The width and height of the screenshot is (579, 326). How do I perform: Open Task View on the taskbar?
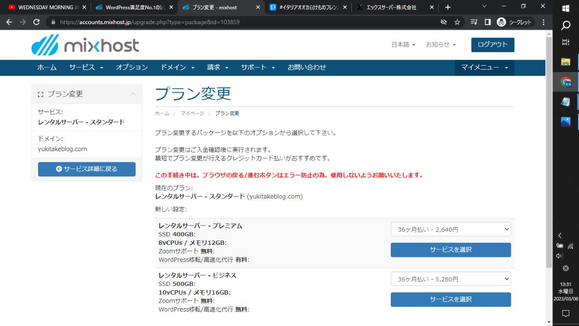click(566, 43)
